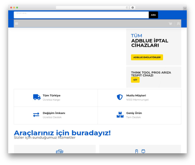Click the Ücretsiz Destek text
Screen dimensions: 195x165
[x=52, y=117]
